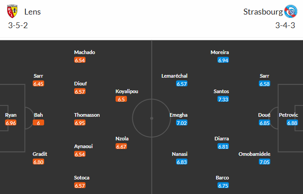Click Doué's 6.85 rating badge
This screenshot has width=303, height=194.
[264, 123]
